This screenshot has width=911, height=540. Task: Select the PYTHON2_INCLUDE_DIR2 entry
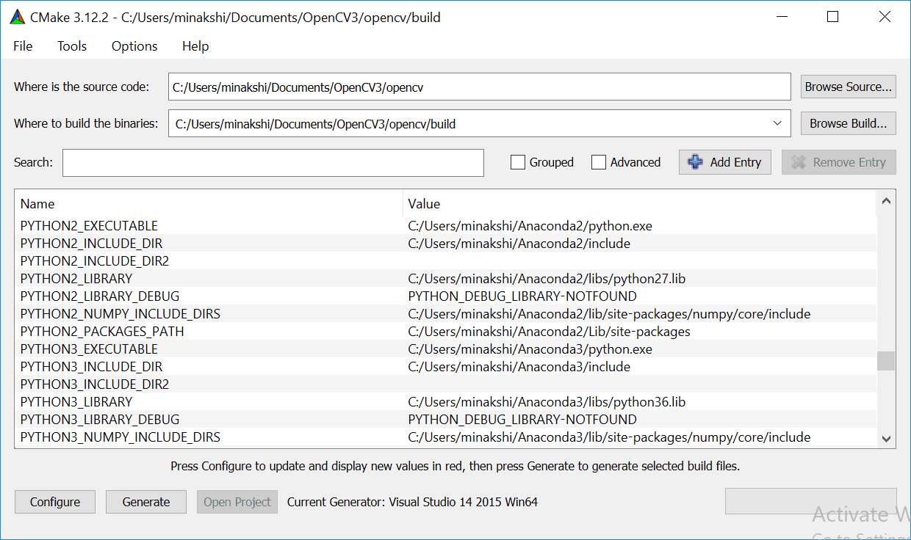[95, 260]
